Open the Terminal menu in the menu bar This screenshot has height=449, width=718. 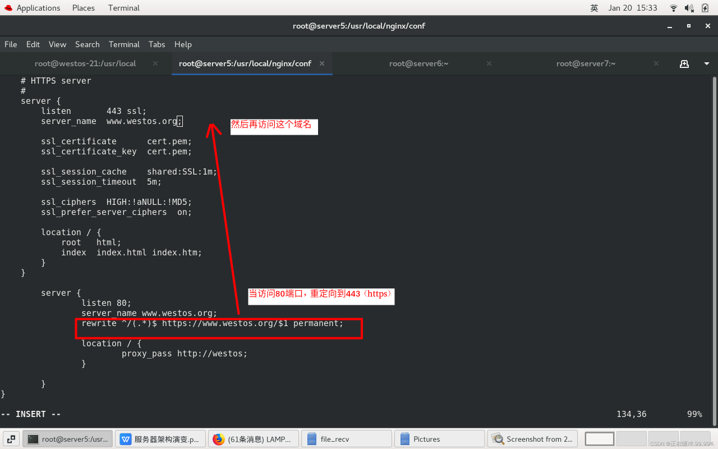pos(124,44)
